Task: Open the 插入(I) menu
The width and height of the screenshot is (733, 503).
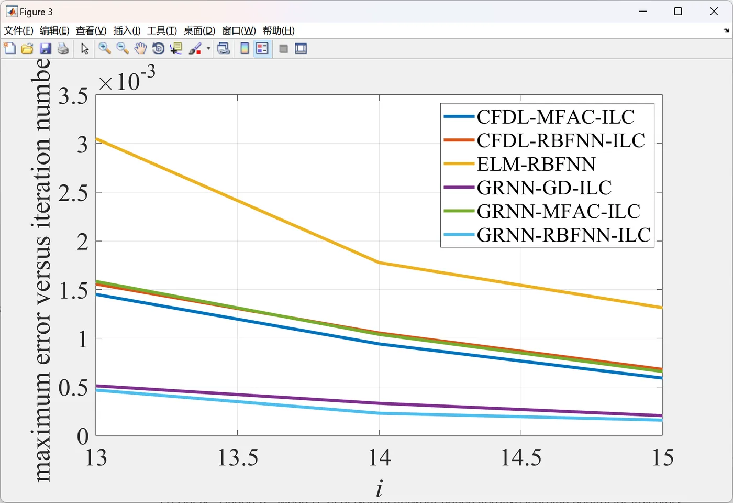Action: point(127,30)
